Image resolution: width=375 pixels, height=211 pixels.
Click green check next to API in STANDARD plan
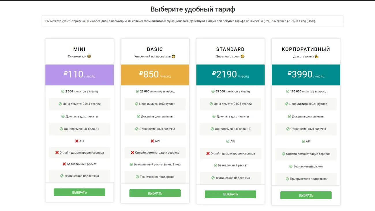(228, 141)
